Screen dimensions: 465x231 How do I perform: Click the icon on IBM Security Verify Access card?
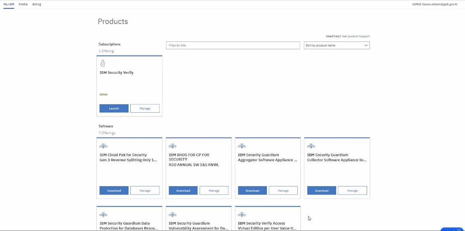[x=241, y=214]
